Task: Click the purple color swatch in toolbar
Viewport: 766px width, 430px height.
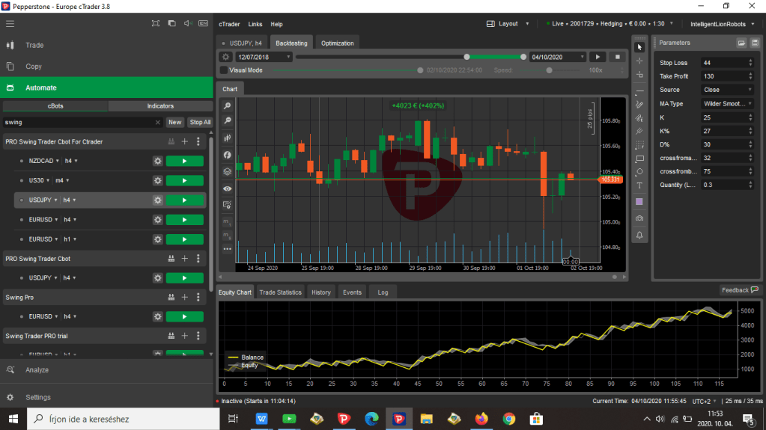Action: point(639,202)
